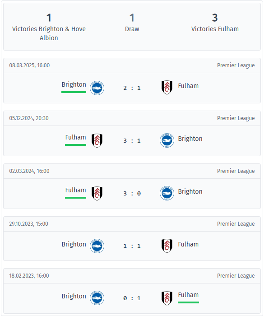Open the 1 : 1 draw score
Screen dimensions: 264x316
pyautogui.click(x=132, y=246)
